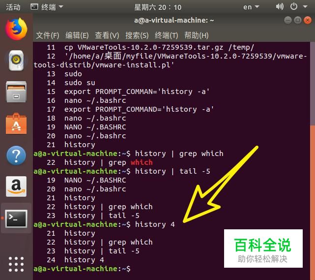
Task: Click line '16 nano ~/.bashrc'
Action: (x=86, y=100)
